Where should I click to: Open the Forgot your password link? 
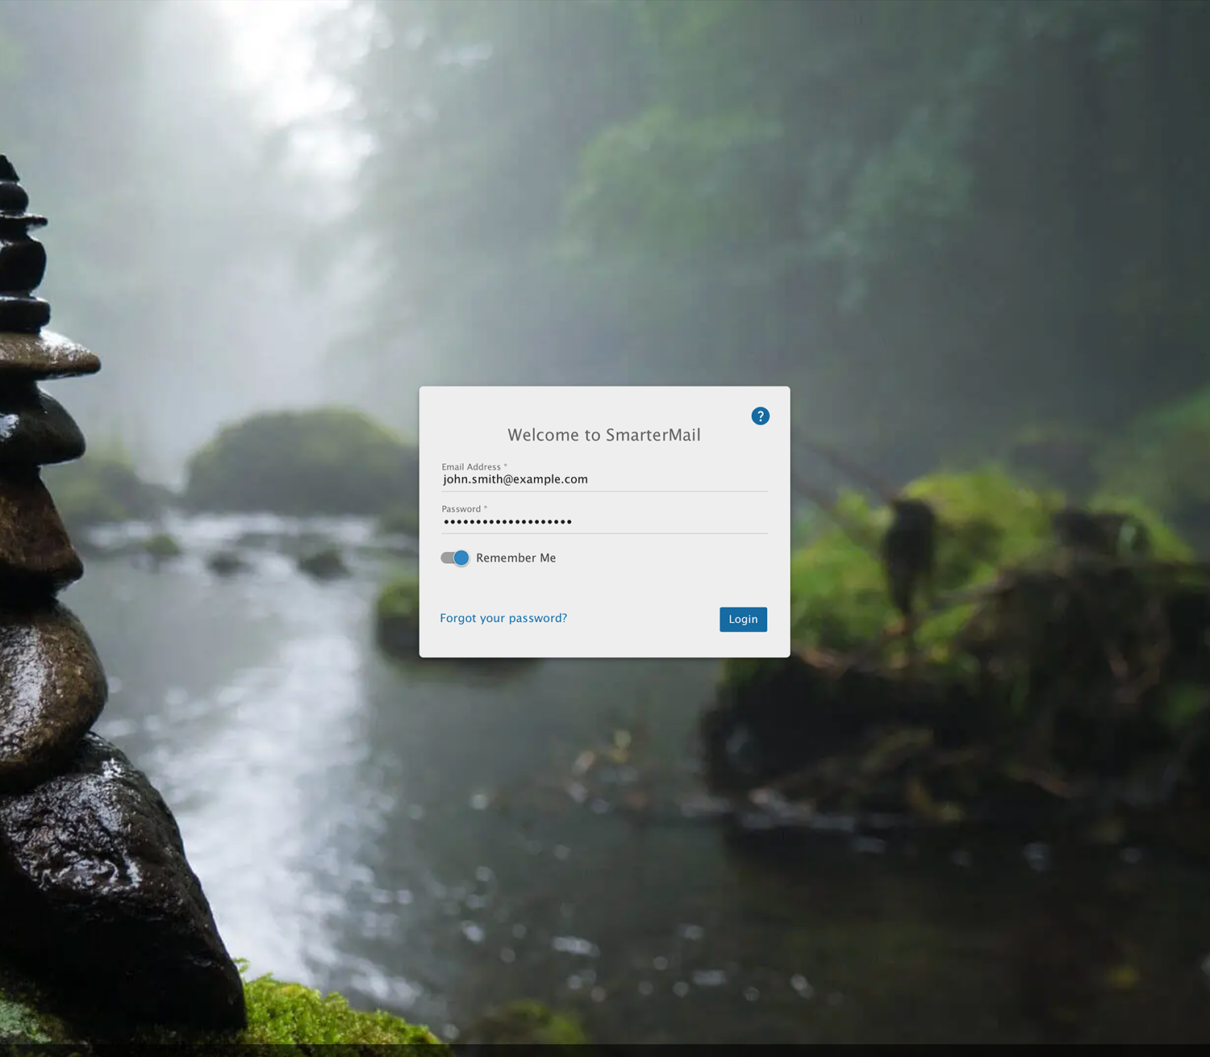point(503,618)
